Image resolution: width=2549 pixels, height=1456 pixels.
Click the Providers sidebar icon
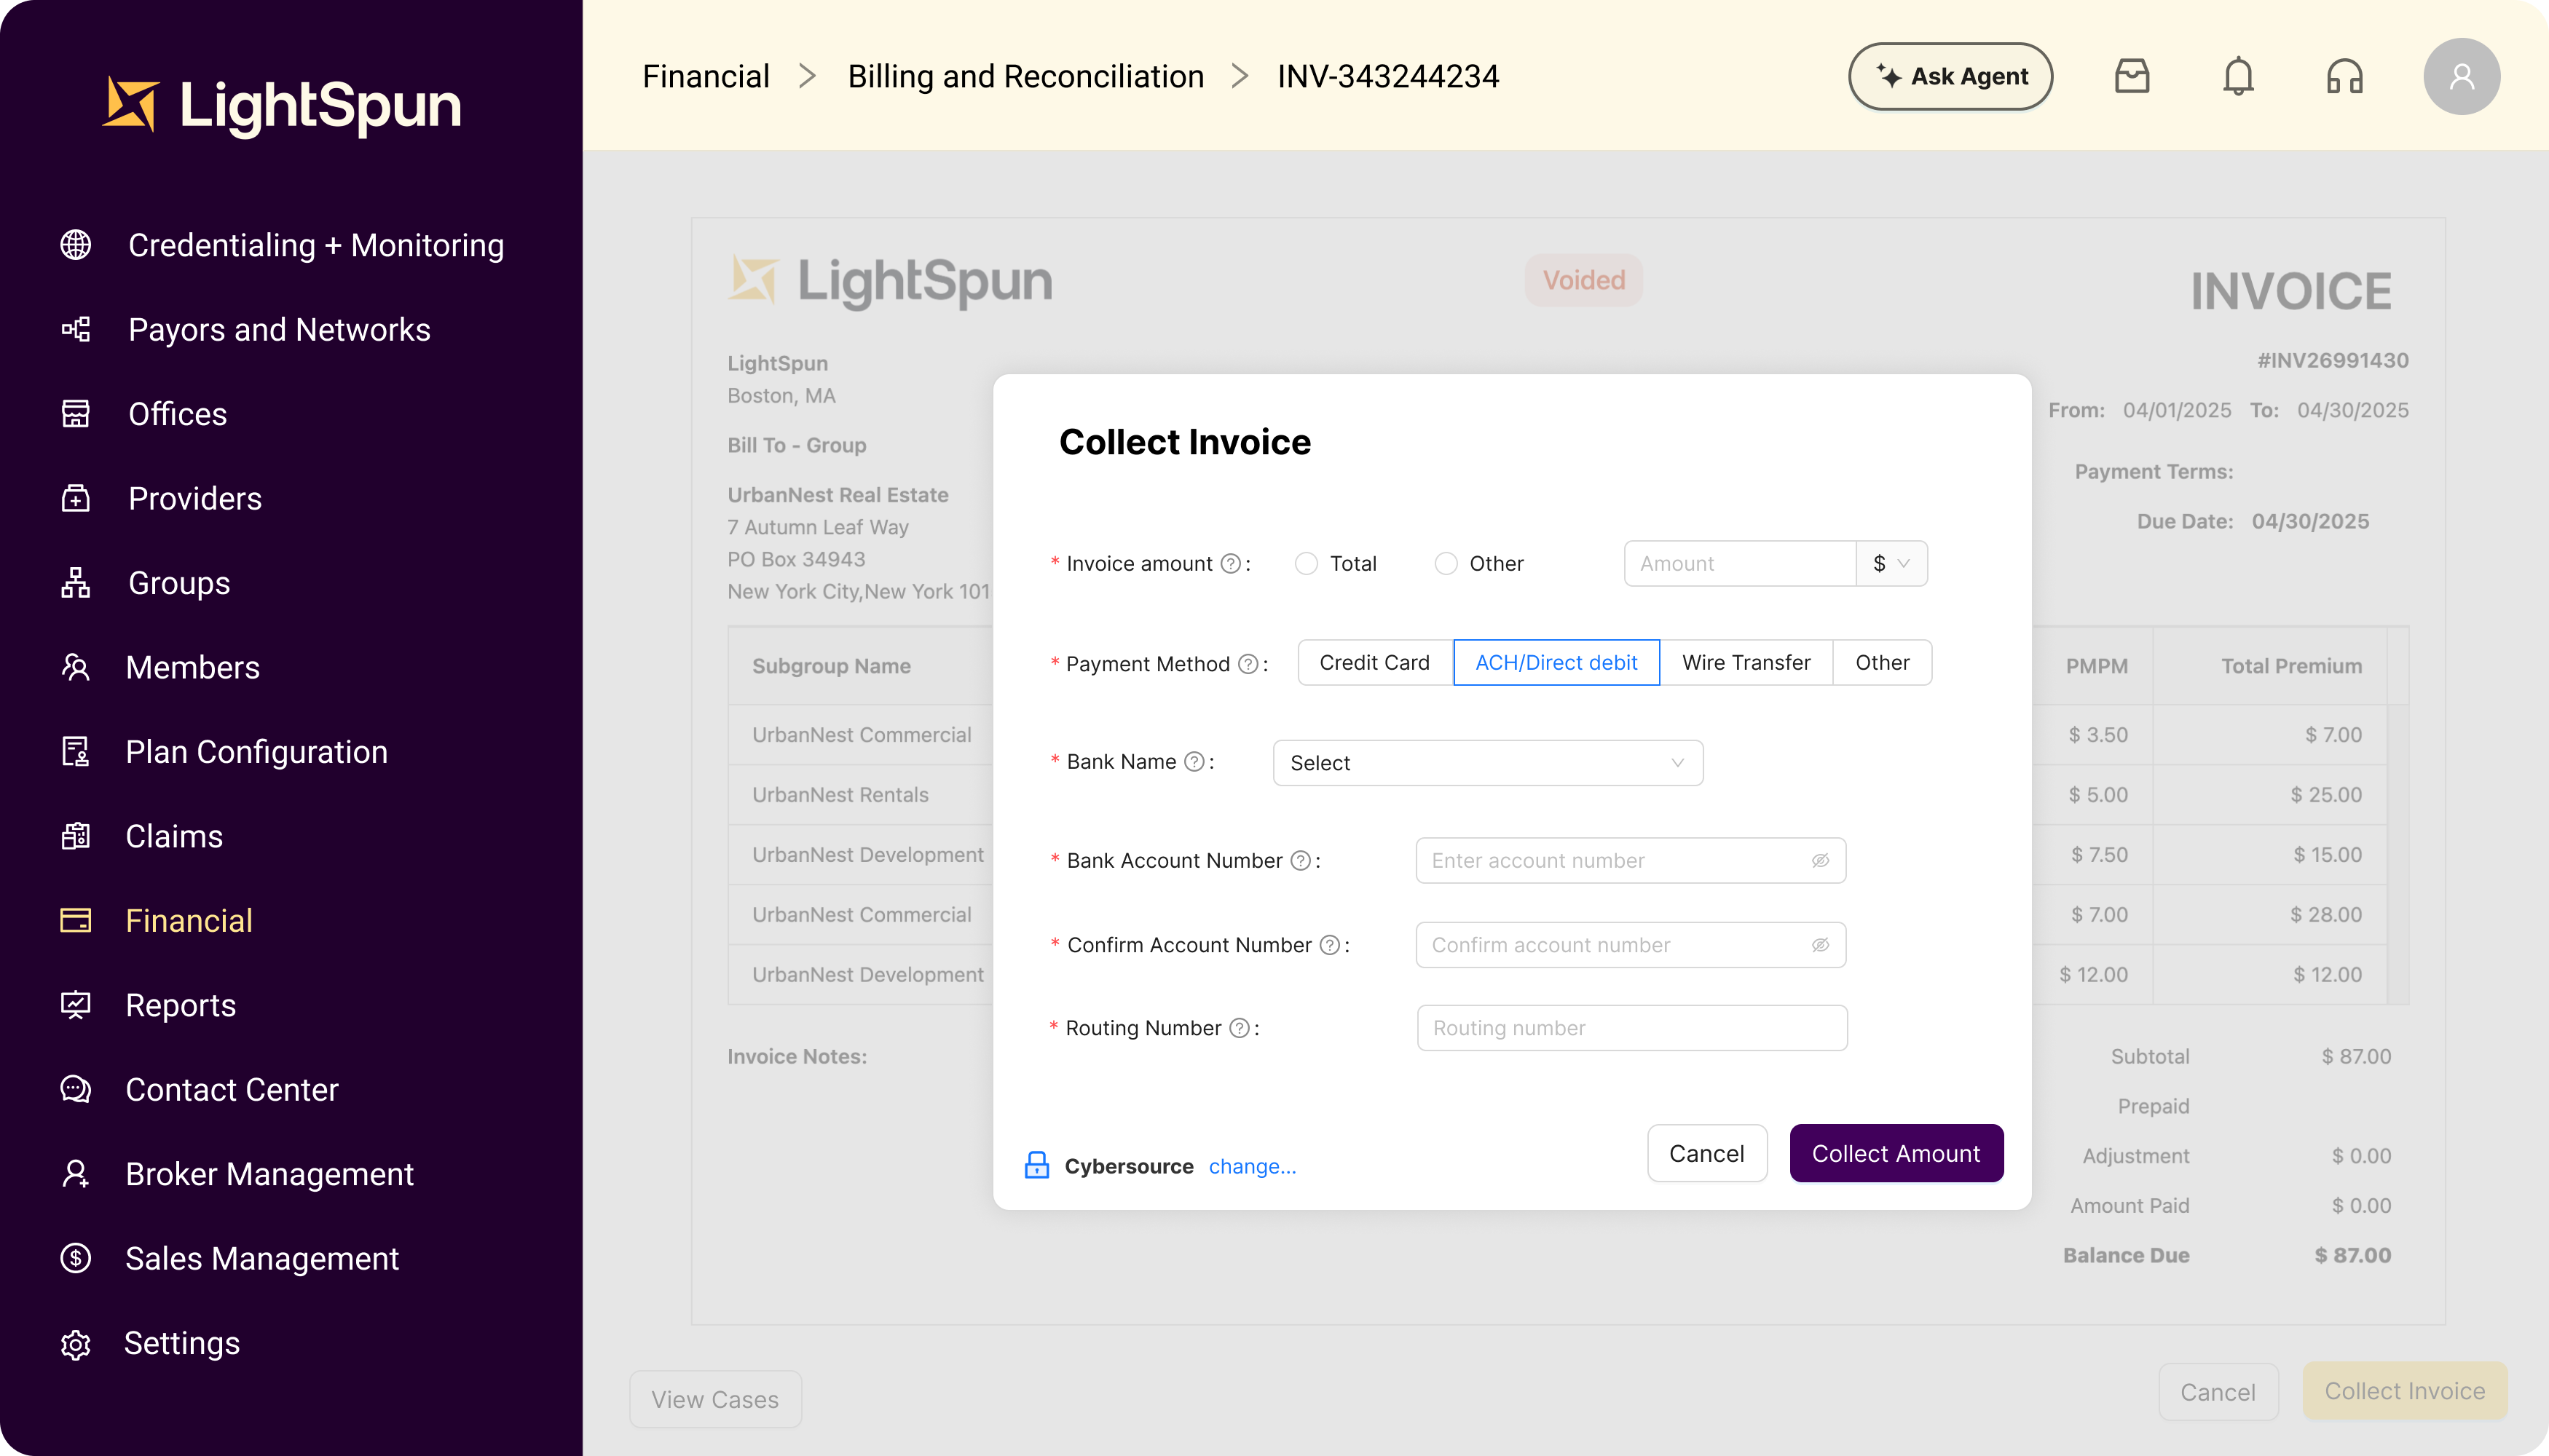coord(76,498)
